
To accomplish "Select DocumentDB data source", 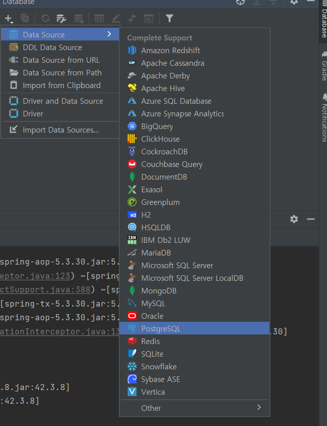I will pos(194,177).
